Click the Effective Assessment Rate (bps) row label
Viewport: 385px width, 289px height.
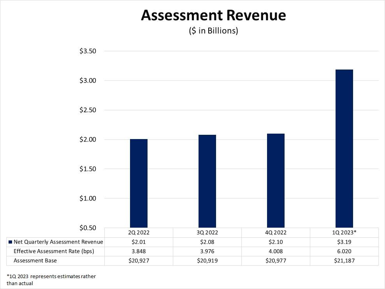[x=54, y=251]
